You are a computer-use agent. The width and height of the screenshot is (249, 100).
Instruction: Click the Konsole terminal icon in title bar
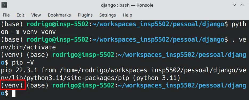(x=4, y=5)
